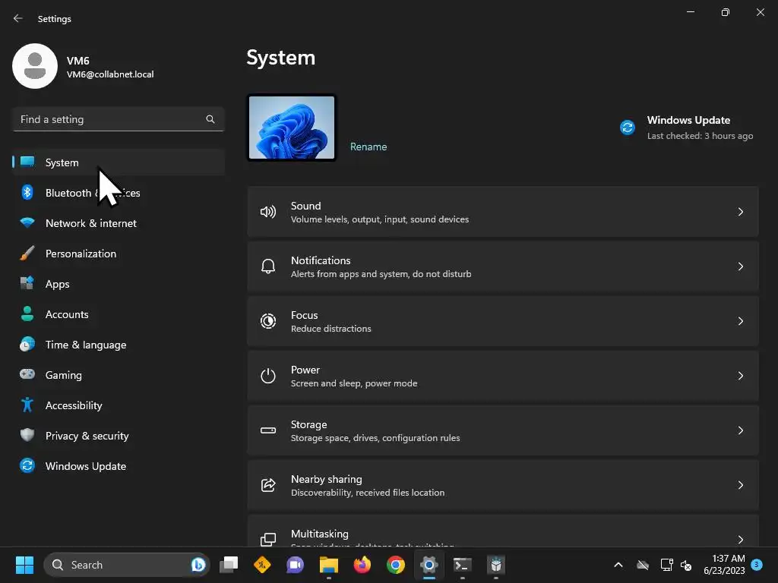Expand the Sound settings chevron
Image resolution: width=778 pixels, height=583 pixels.
click(740, 213)
